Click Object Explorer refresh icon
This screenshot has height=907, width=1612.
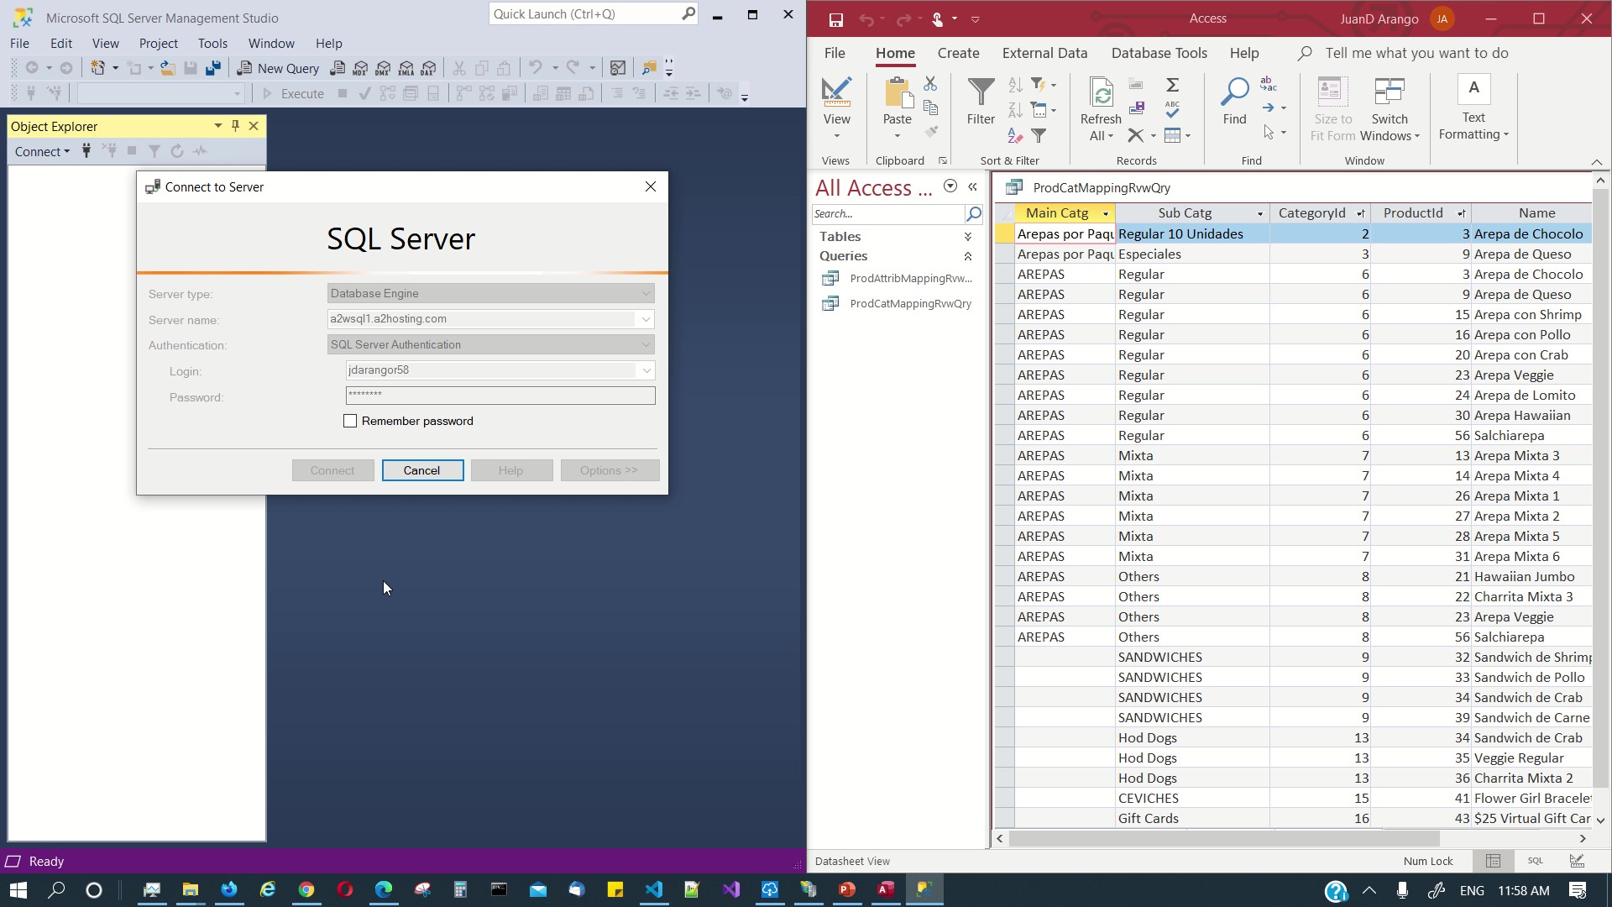tap(177, 151)
